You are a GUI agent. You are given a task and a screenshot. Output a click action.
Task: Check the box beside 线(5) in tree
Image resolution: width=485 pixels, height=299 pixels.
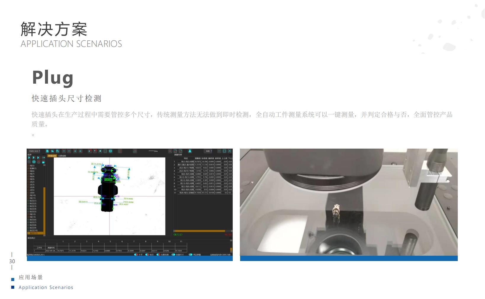[29, 166]
